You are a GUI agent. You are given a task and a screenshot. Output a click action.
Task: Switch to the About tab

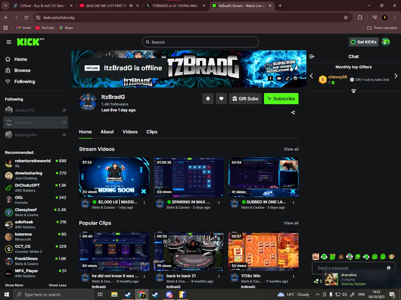click(x=107, y=132)
